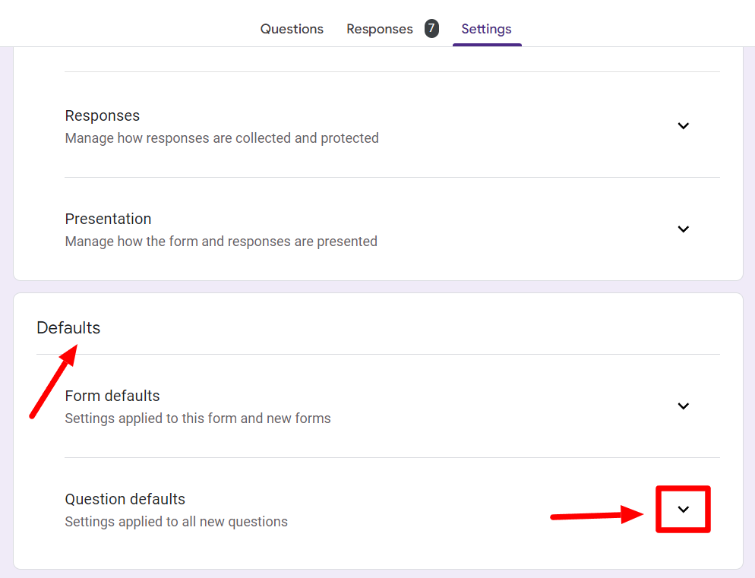
Task: Click the response count badge showing 7
Action: tap(431, 28)
